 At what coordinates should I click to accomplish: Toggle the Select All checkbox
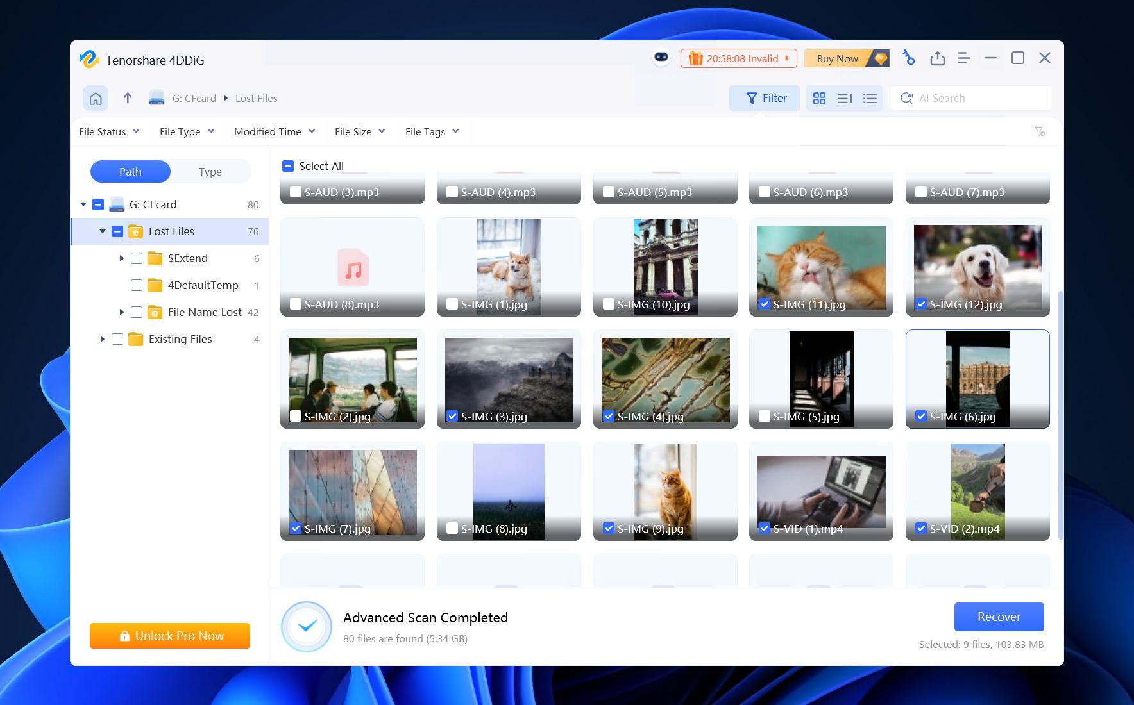(288, 166)
